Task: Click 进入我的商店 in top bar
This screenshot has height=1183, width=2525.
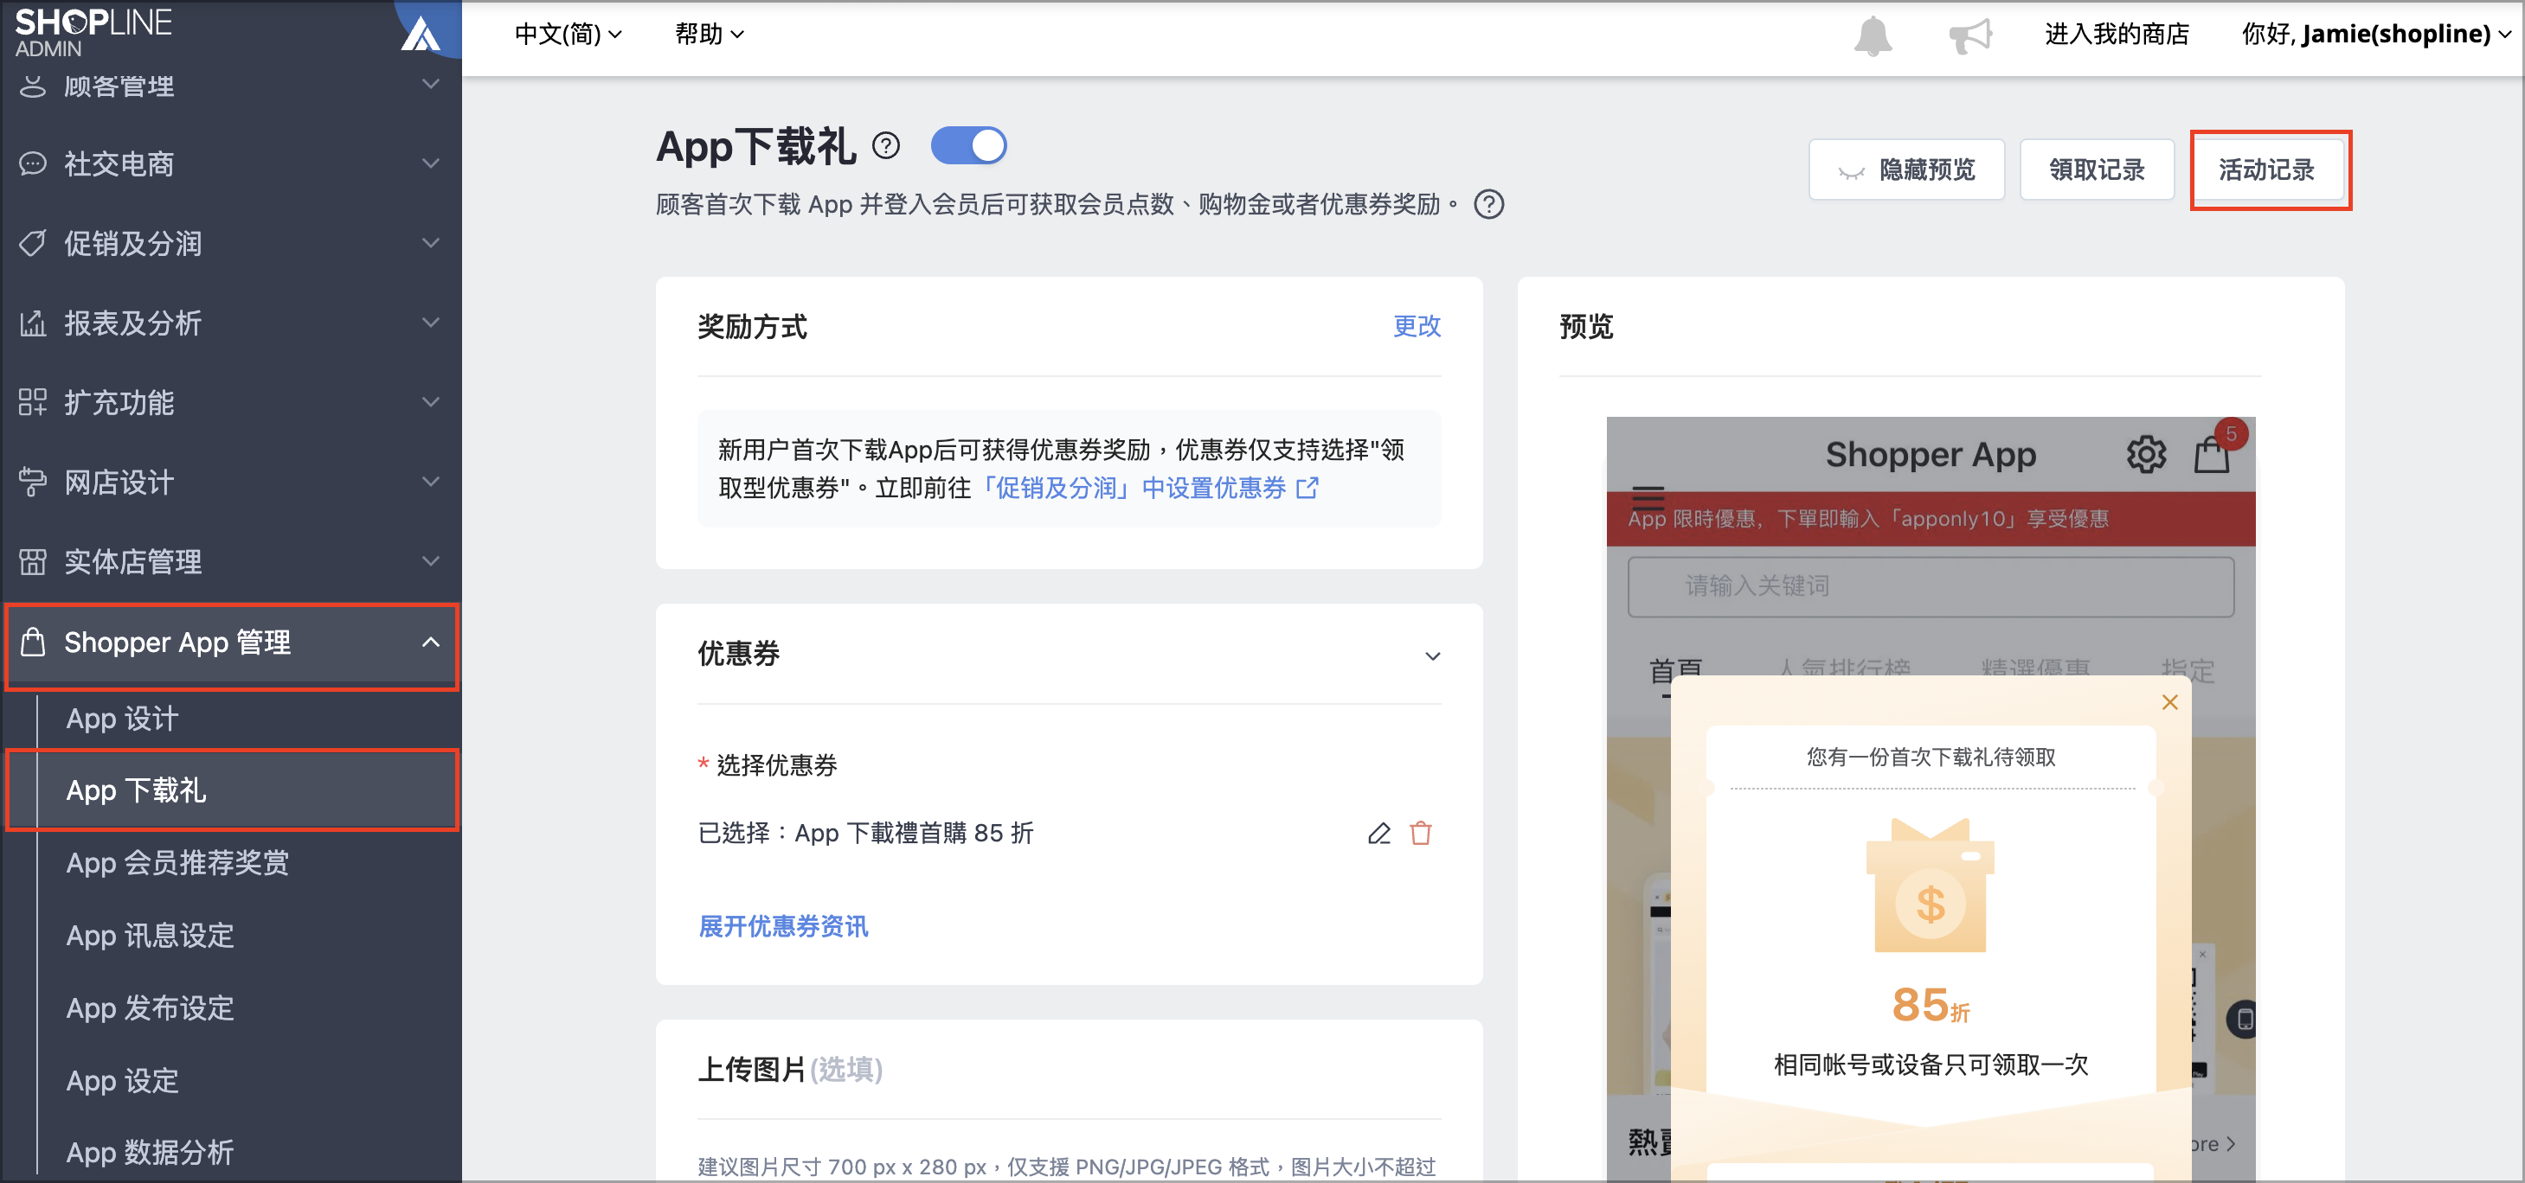Action: 2117,35
